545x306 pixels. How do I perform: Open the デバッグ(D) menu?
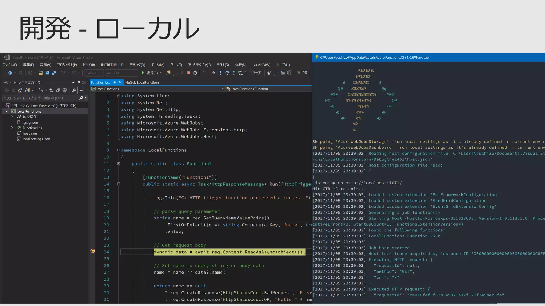click(137, 65)
